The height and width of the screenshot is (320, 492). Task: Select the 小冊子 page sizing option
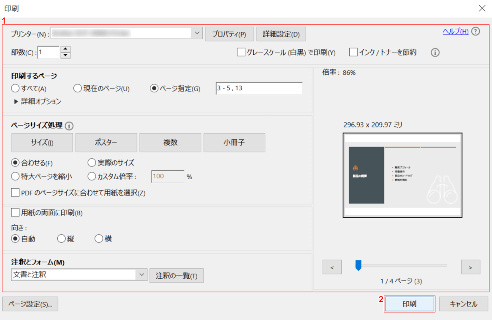pyautogui.click(x=234, y=143)
